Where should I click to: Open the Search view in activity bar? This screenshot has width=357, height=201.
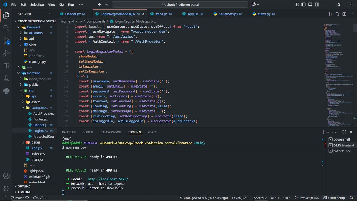click(6, 28)
